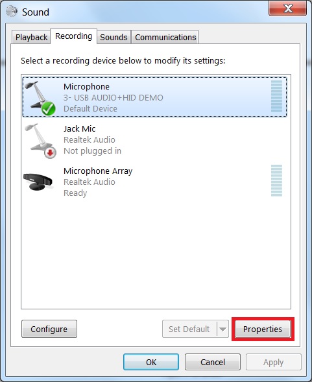Click the red not-plugged-in arrow badge
The height and width of the screenshot is (382, 312).
50,152
